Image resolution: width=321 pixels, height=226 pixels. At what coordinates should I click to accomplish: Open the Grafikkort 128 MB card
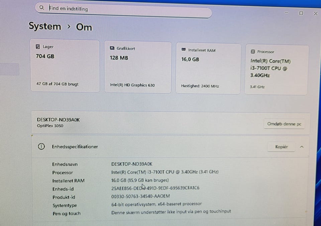click(x=138, y=67)
